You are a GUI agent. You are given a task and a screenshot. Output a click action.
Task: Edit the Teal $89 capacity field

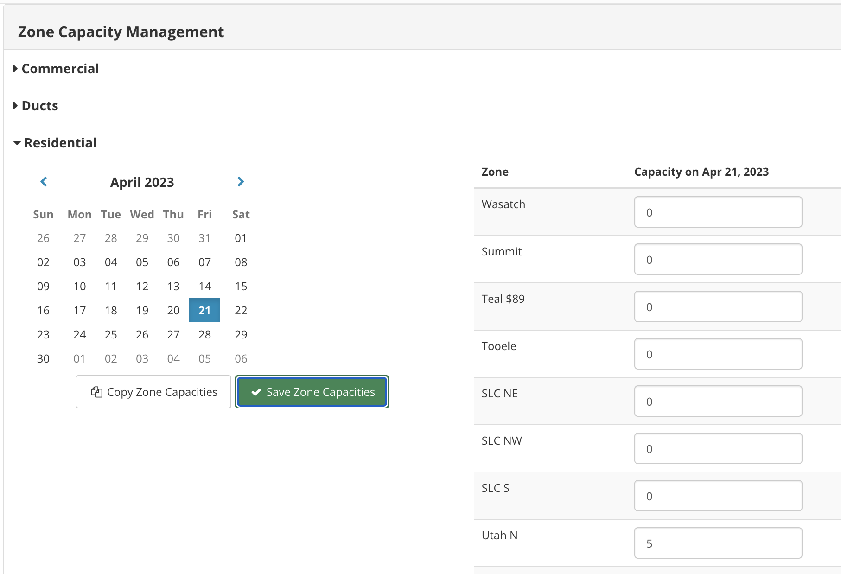pyautogui.click(x=718, y=306)
